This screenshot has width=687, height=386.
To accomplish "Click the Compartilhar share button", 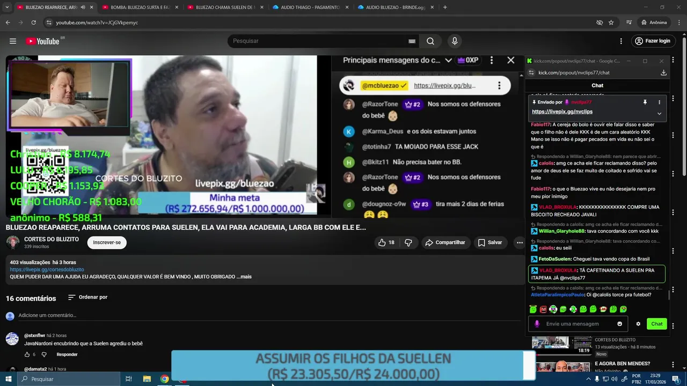I will tap(445, 242).
